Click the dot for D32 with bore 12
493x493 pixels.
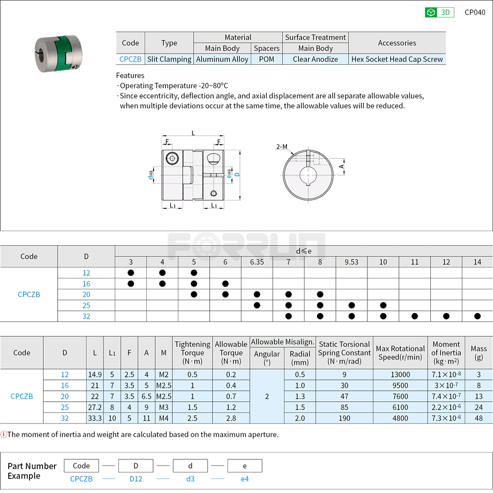point(446,316)
